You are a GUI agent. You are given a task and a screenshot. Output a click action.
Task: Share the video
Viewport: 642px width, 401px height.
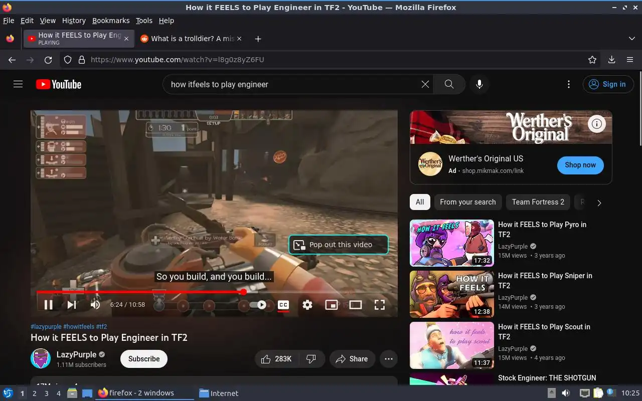pyautogui.click(x=352, y=359)
